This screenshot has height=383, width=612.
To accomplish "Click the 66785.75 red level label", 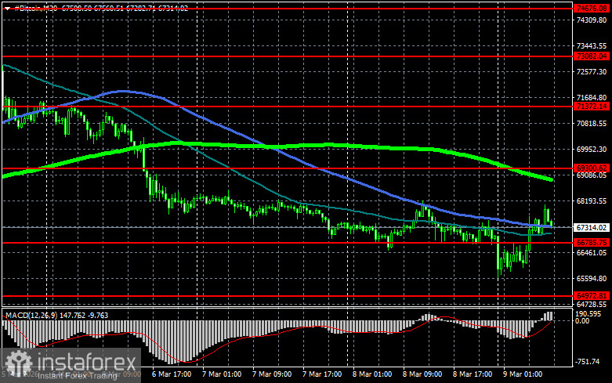I will [x=592, y=243].
